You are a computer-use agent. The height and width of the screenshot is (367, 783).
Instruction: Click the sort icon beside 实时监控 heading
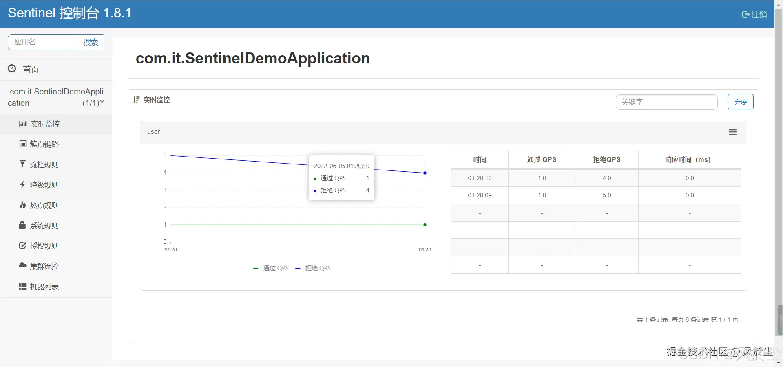[x=136, y=100]
